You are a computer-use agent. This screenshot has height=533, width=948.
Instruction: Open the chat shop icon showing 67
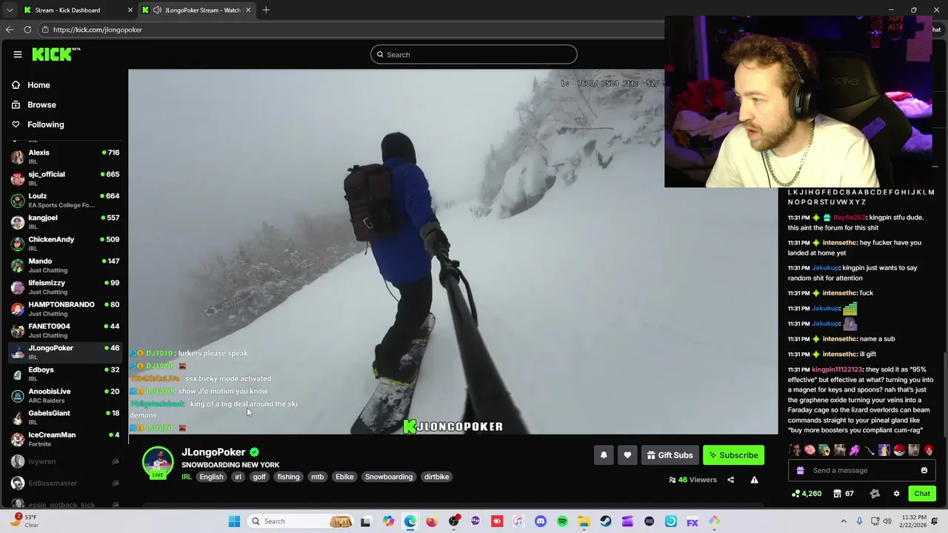click(844, 494)
